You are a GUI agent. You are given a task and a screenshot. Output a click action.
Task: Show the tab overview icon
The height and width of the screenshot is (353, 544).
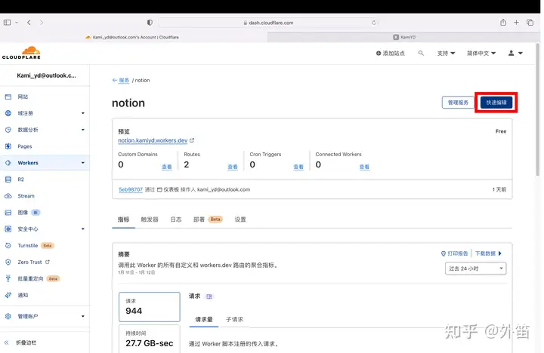coord(530,22)
